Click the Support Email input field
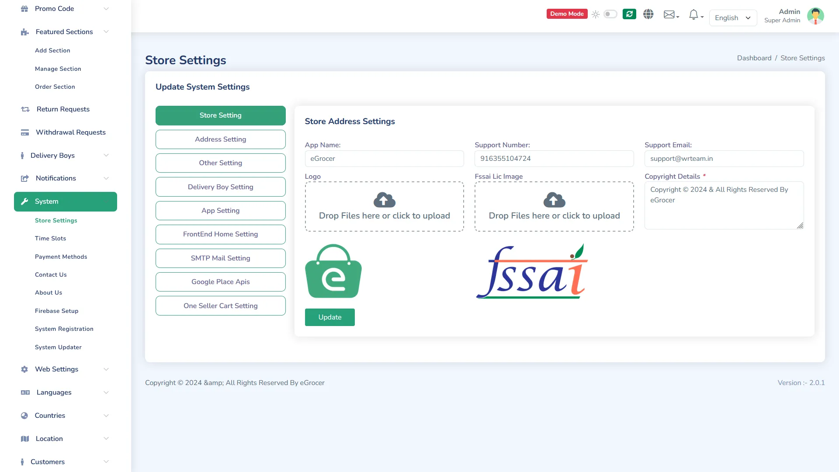 724,159
